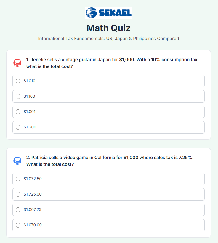218x243 pixels.
Task: Click the International Tax Fundamentals subtitle
Action: (108, 39)
